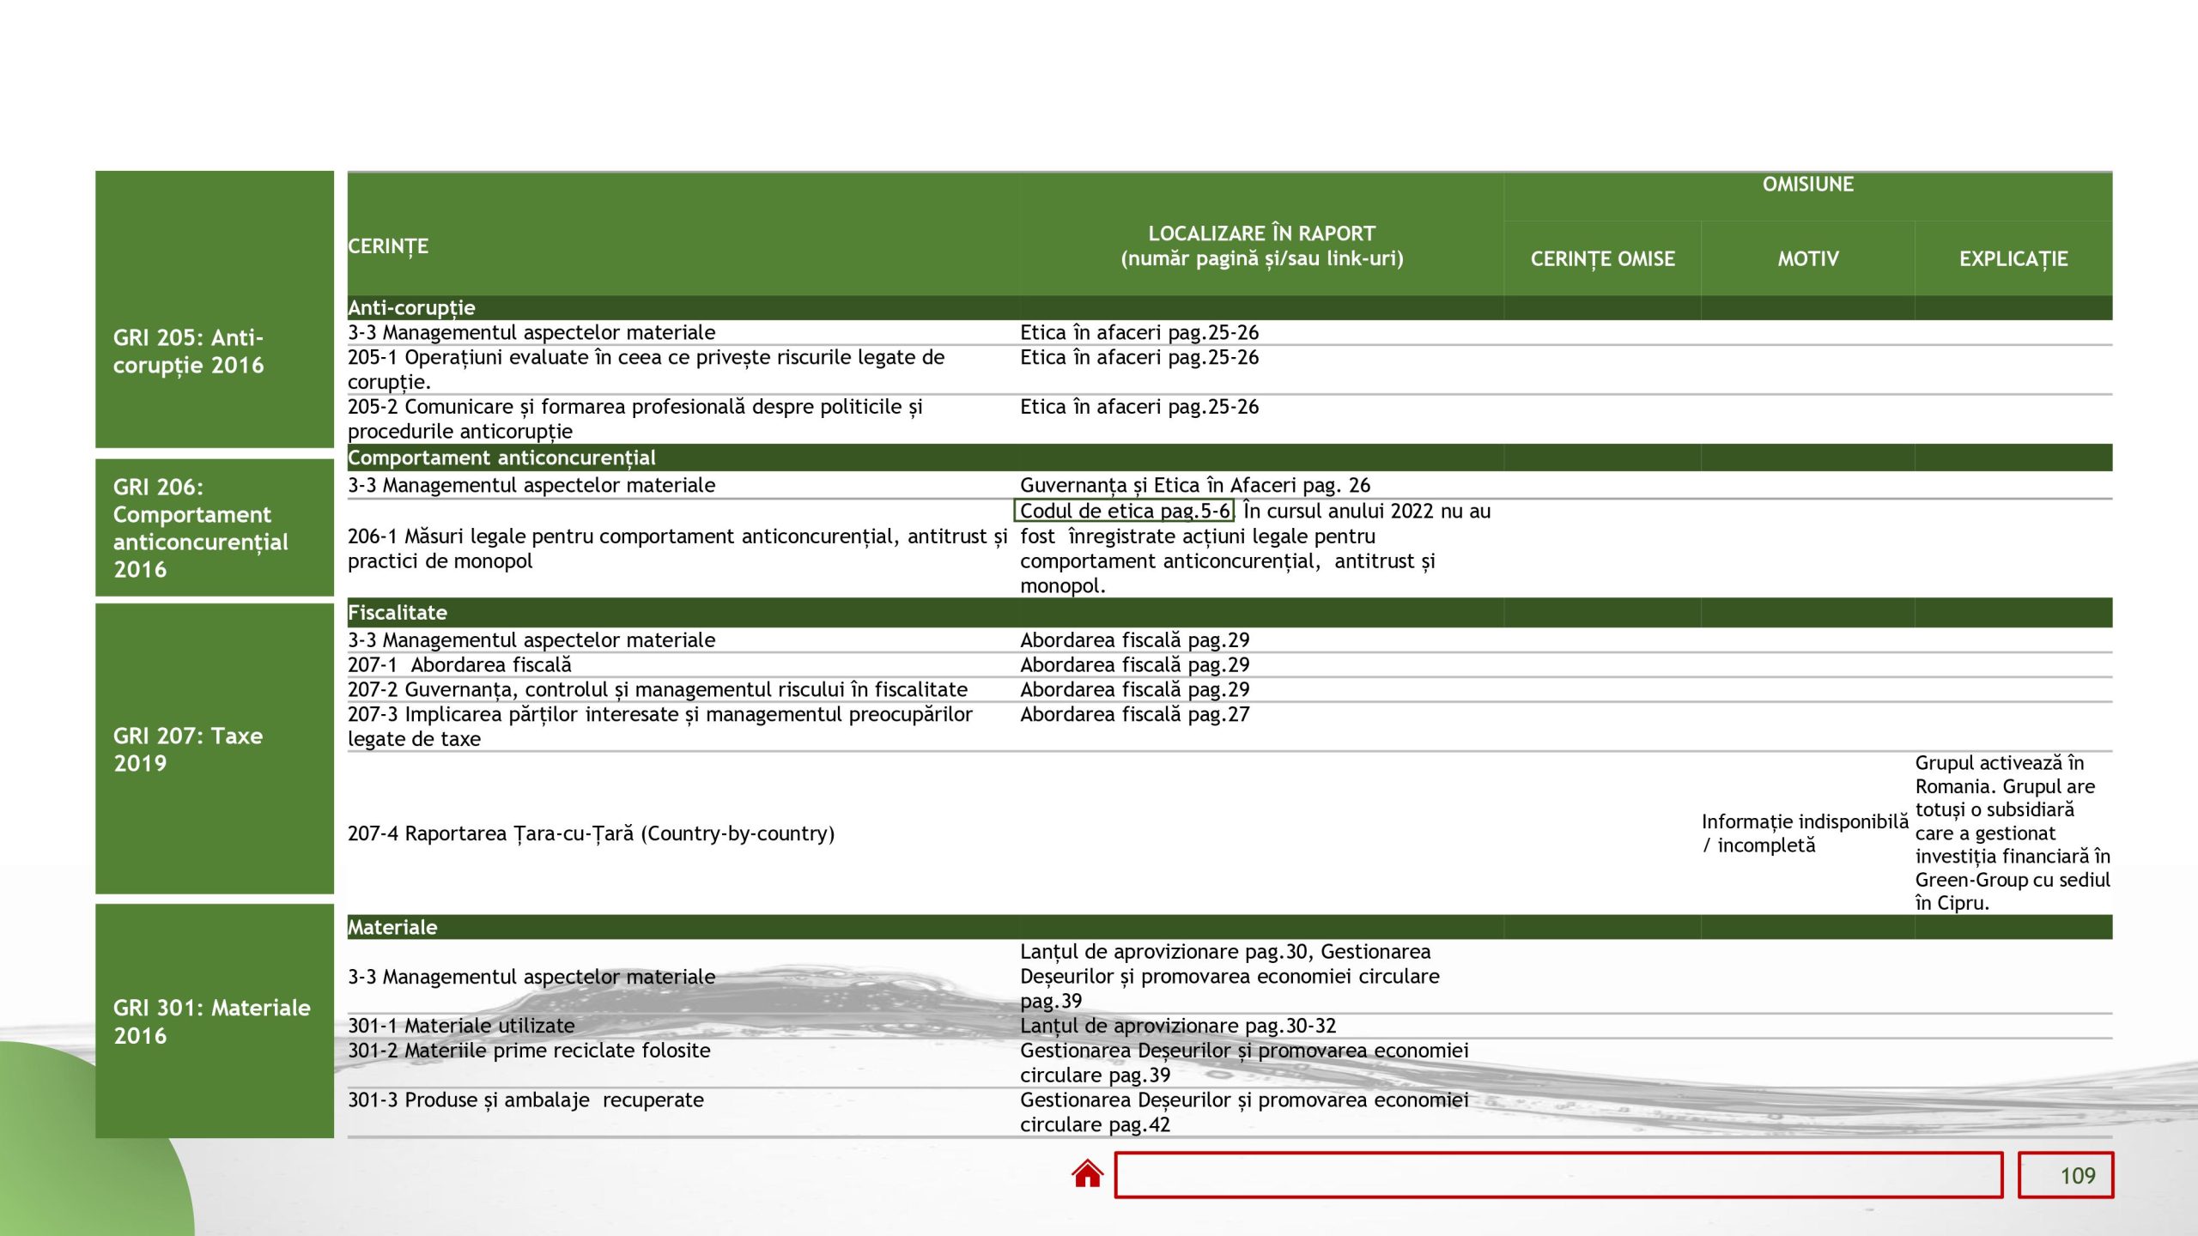Viewport: 2198px width, 1236px height.
Task: Select the 'GRI 301: Materiale 2016' side label
Action: [x=215, y=1021]
